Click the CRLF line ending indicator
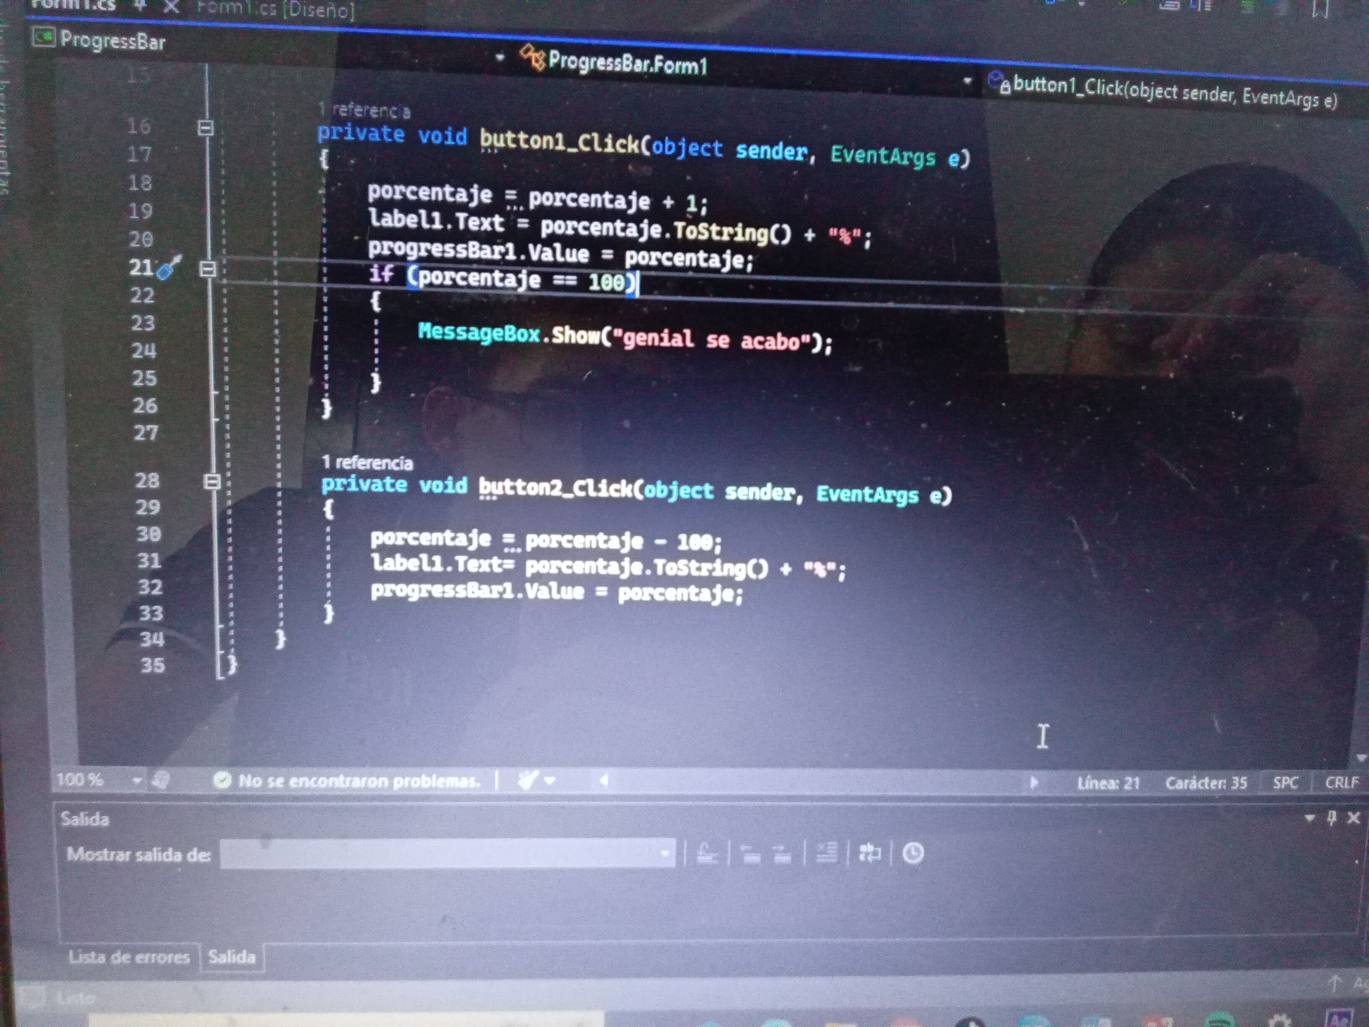The width and height of the screenshot is (1369, 1027). tap(1341, 782)
